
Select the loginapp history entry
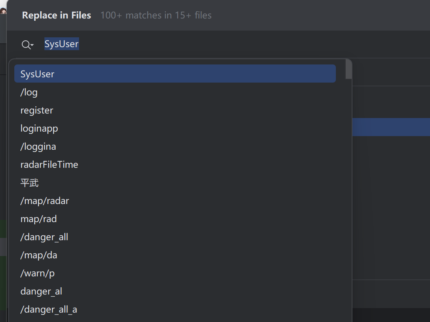click(175, 128)
